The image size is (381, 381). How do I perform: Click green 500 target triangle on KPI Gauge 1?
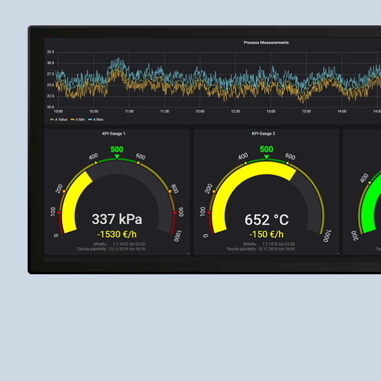pyautogui.click(x=117, y=157)
